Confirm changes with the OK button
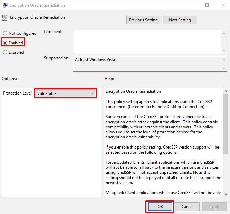This screenshot has height=214, width=230. [x=160, y=207]
